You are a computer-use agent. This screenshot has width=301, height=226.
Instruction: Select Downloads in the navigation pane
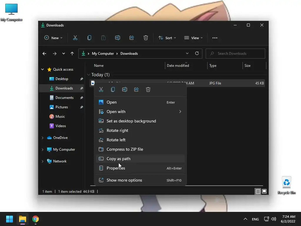pos(62,88)
